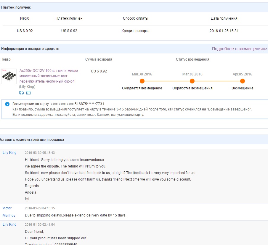268x245 pixels.
Task: Open Victor Melihov profile name
Action: tap(9, 212)
